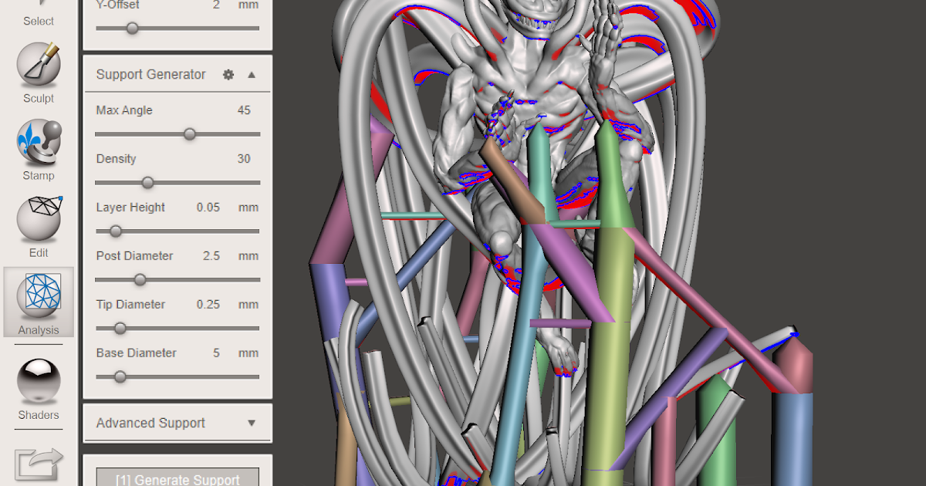Click the Density slider handle
The image size is (926, 486).
tap(148, 183)
